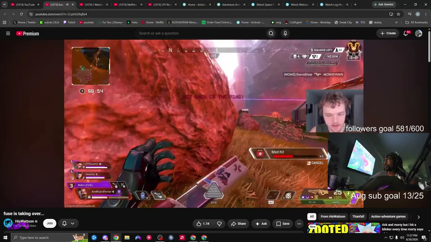
Task: Switch to the 'Watch Space' tab
Action: click(266, 5)
